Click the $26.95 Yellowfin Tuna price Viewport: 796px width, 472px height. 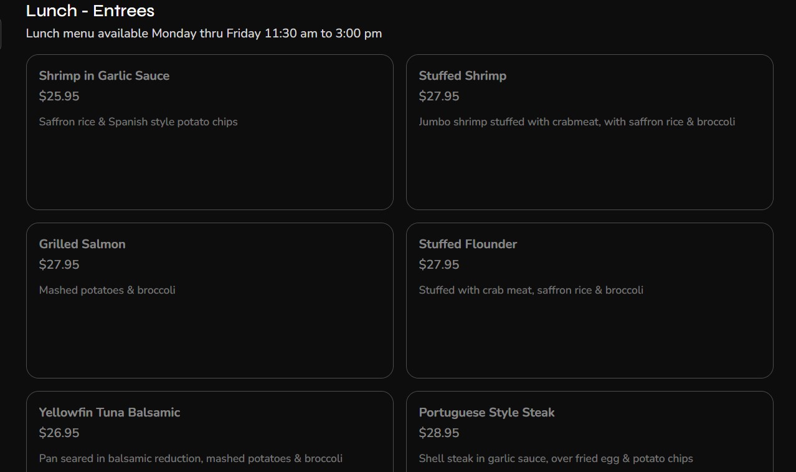(59, 433)
